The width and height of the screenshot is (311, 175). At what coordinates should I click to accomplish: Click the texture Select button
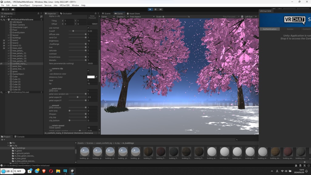(95, 24)
